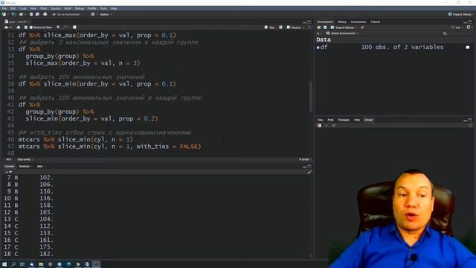This screenshot has height=268, width=476.
Task: Click code line 47 with with_ties = FALSE
Action: pyautogui.click(x=109, y=147)
